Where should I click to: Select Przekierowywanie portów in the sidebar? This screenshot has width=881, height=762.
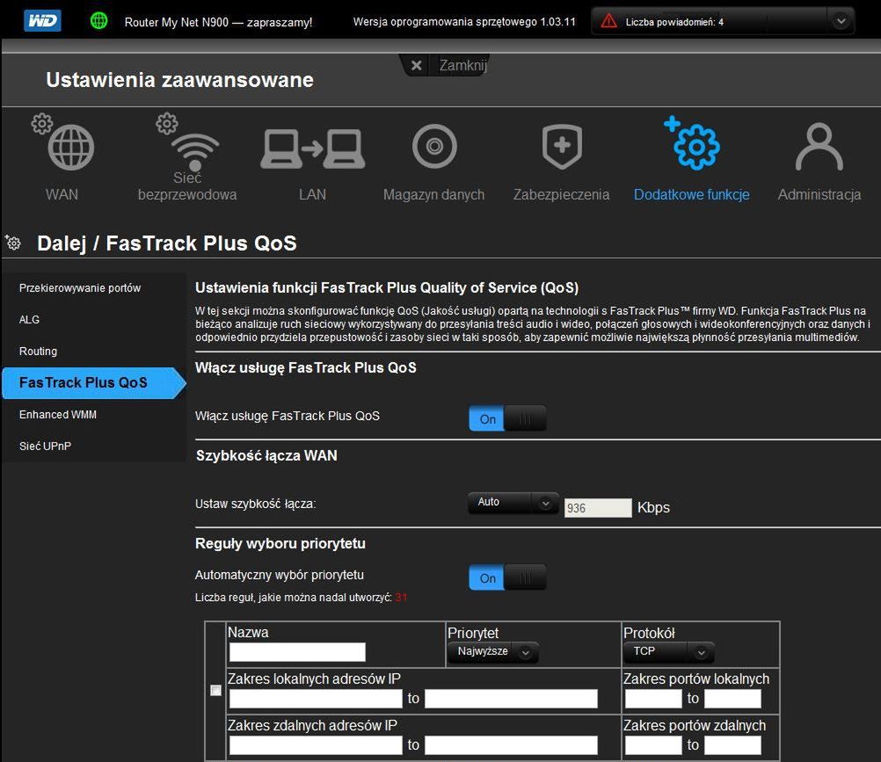point(80,288)
